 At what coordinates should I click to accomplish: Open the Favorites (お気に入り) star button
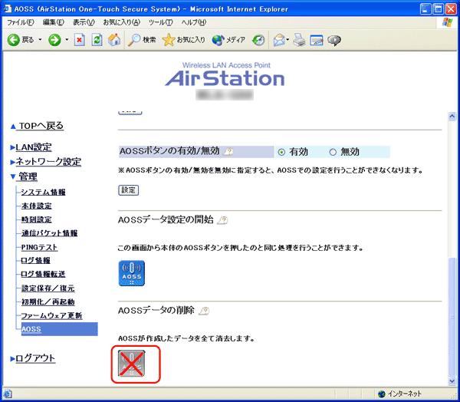click(184, 40)
